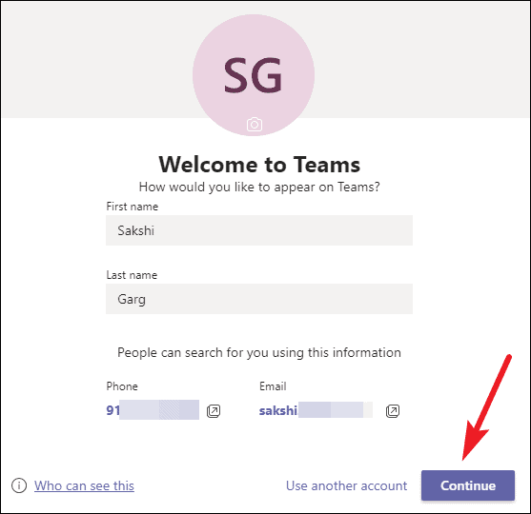Select the SG initials avatar circle
Image resolution: width=531 pixels, height=514 pixels.
click(x=254, y=75)
